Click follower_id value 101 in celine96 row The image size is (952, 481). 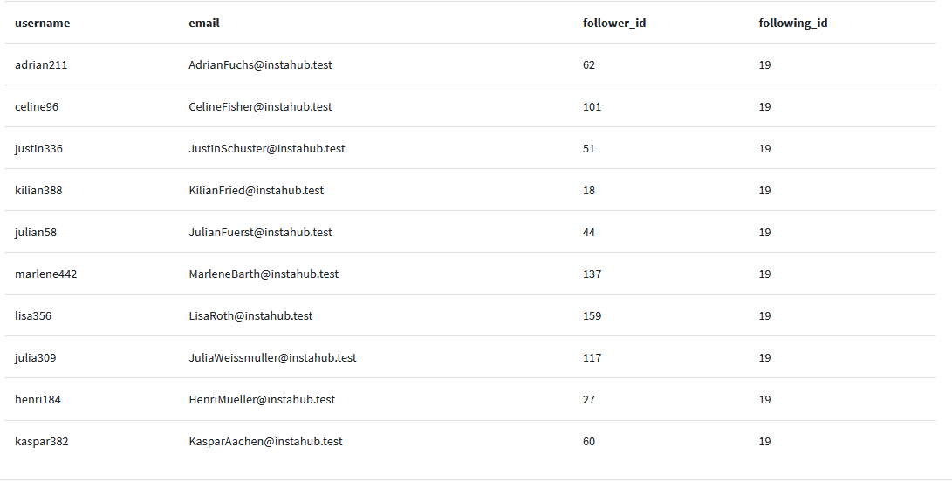click(x=592, y=107)
